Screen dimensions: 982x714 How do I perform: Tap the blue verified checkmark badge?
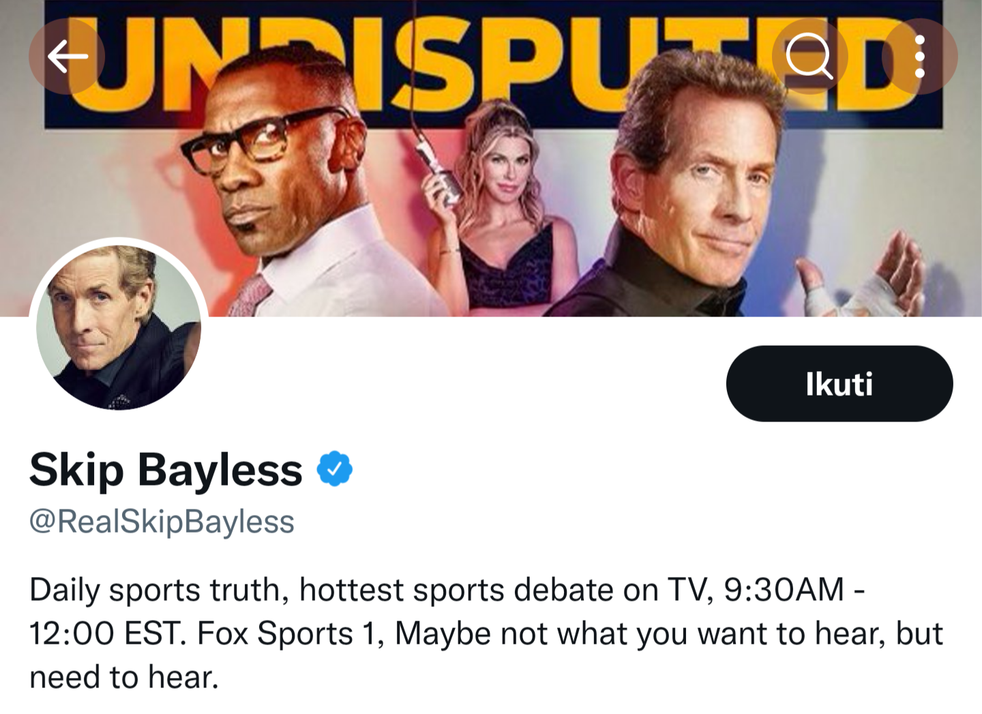(335, 468)
